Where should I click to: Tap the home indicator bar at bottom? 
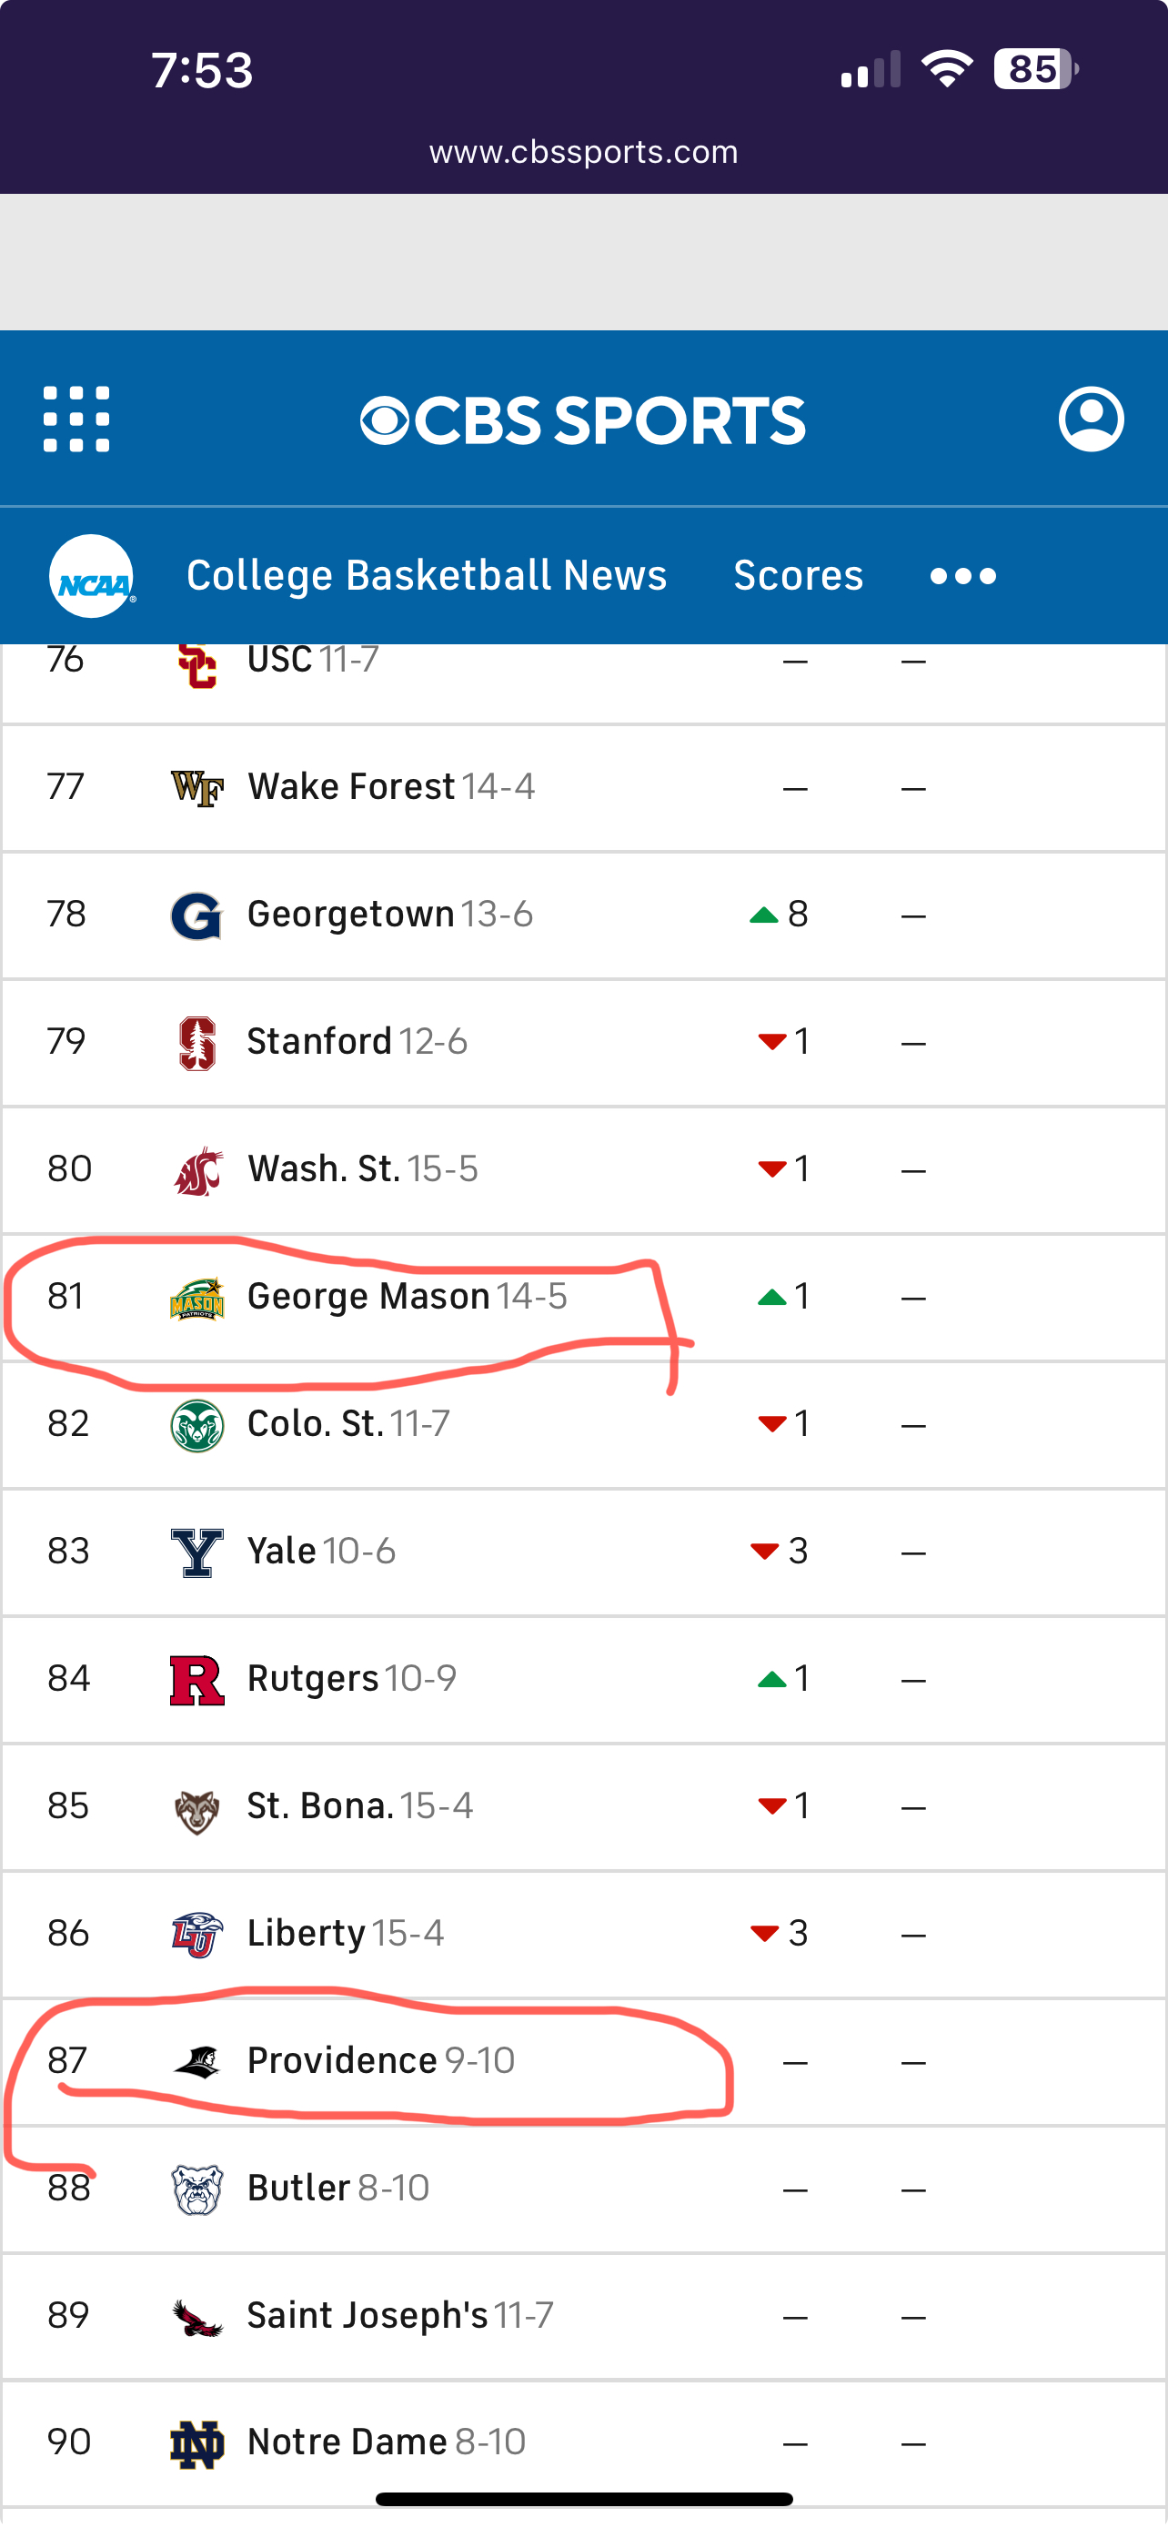(x=583, y=2499)
